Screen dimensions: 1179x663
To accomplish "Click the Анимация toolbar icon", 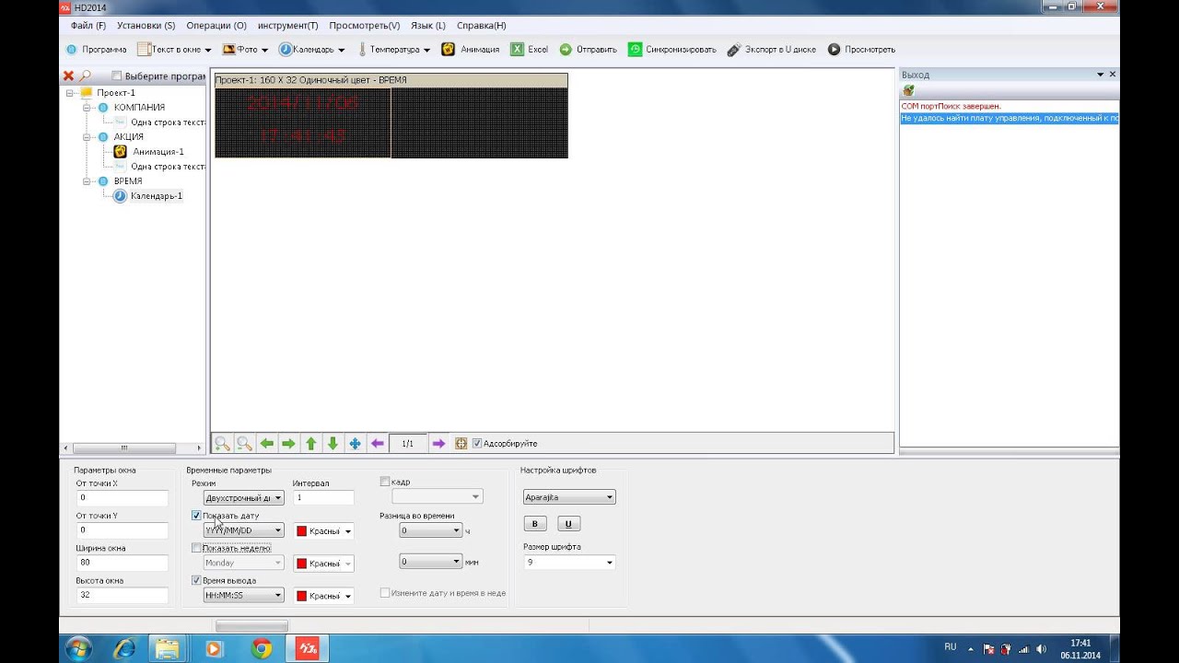I will pyautogui.click(x=449, y=50).
